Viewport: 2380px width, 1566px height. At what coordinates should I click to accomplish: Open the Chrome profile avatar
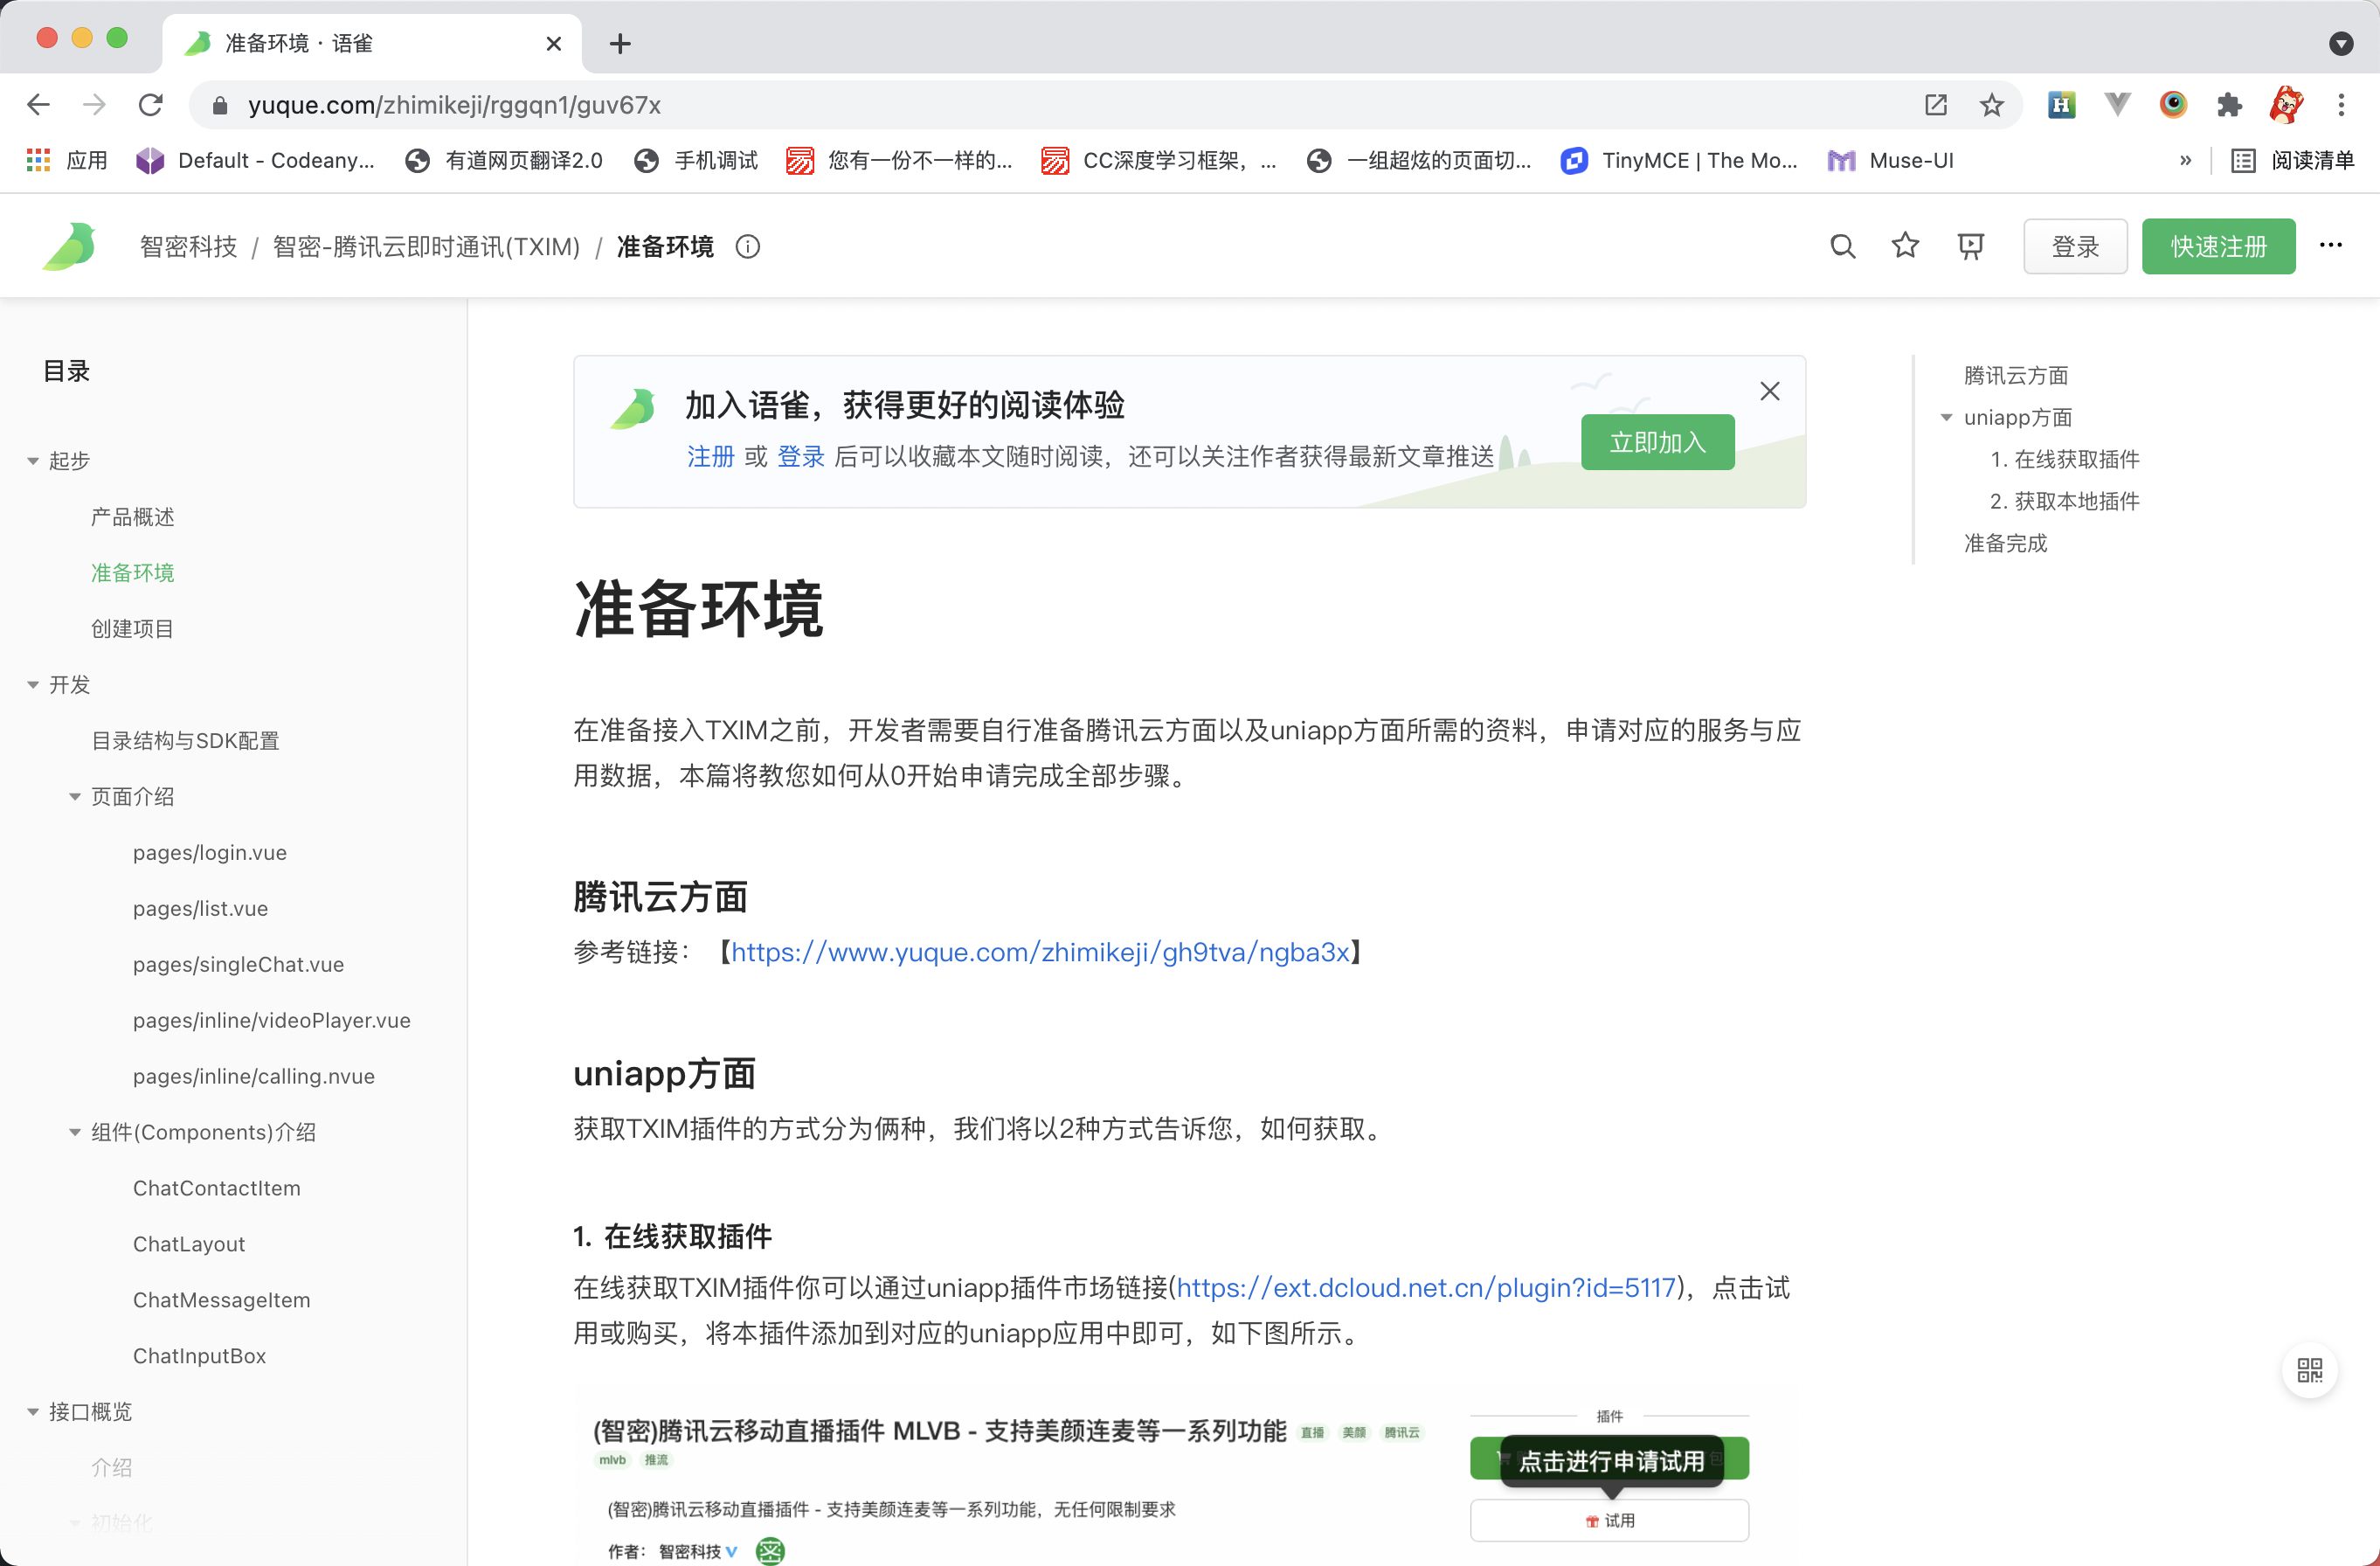pos(2286,104)
